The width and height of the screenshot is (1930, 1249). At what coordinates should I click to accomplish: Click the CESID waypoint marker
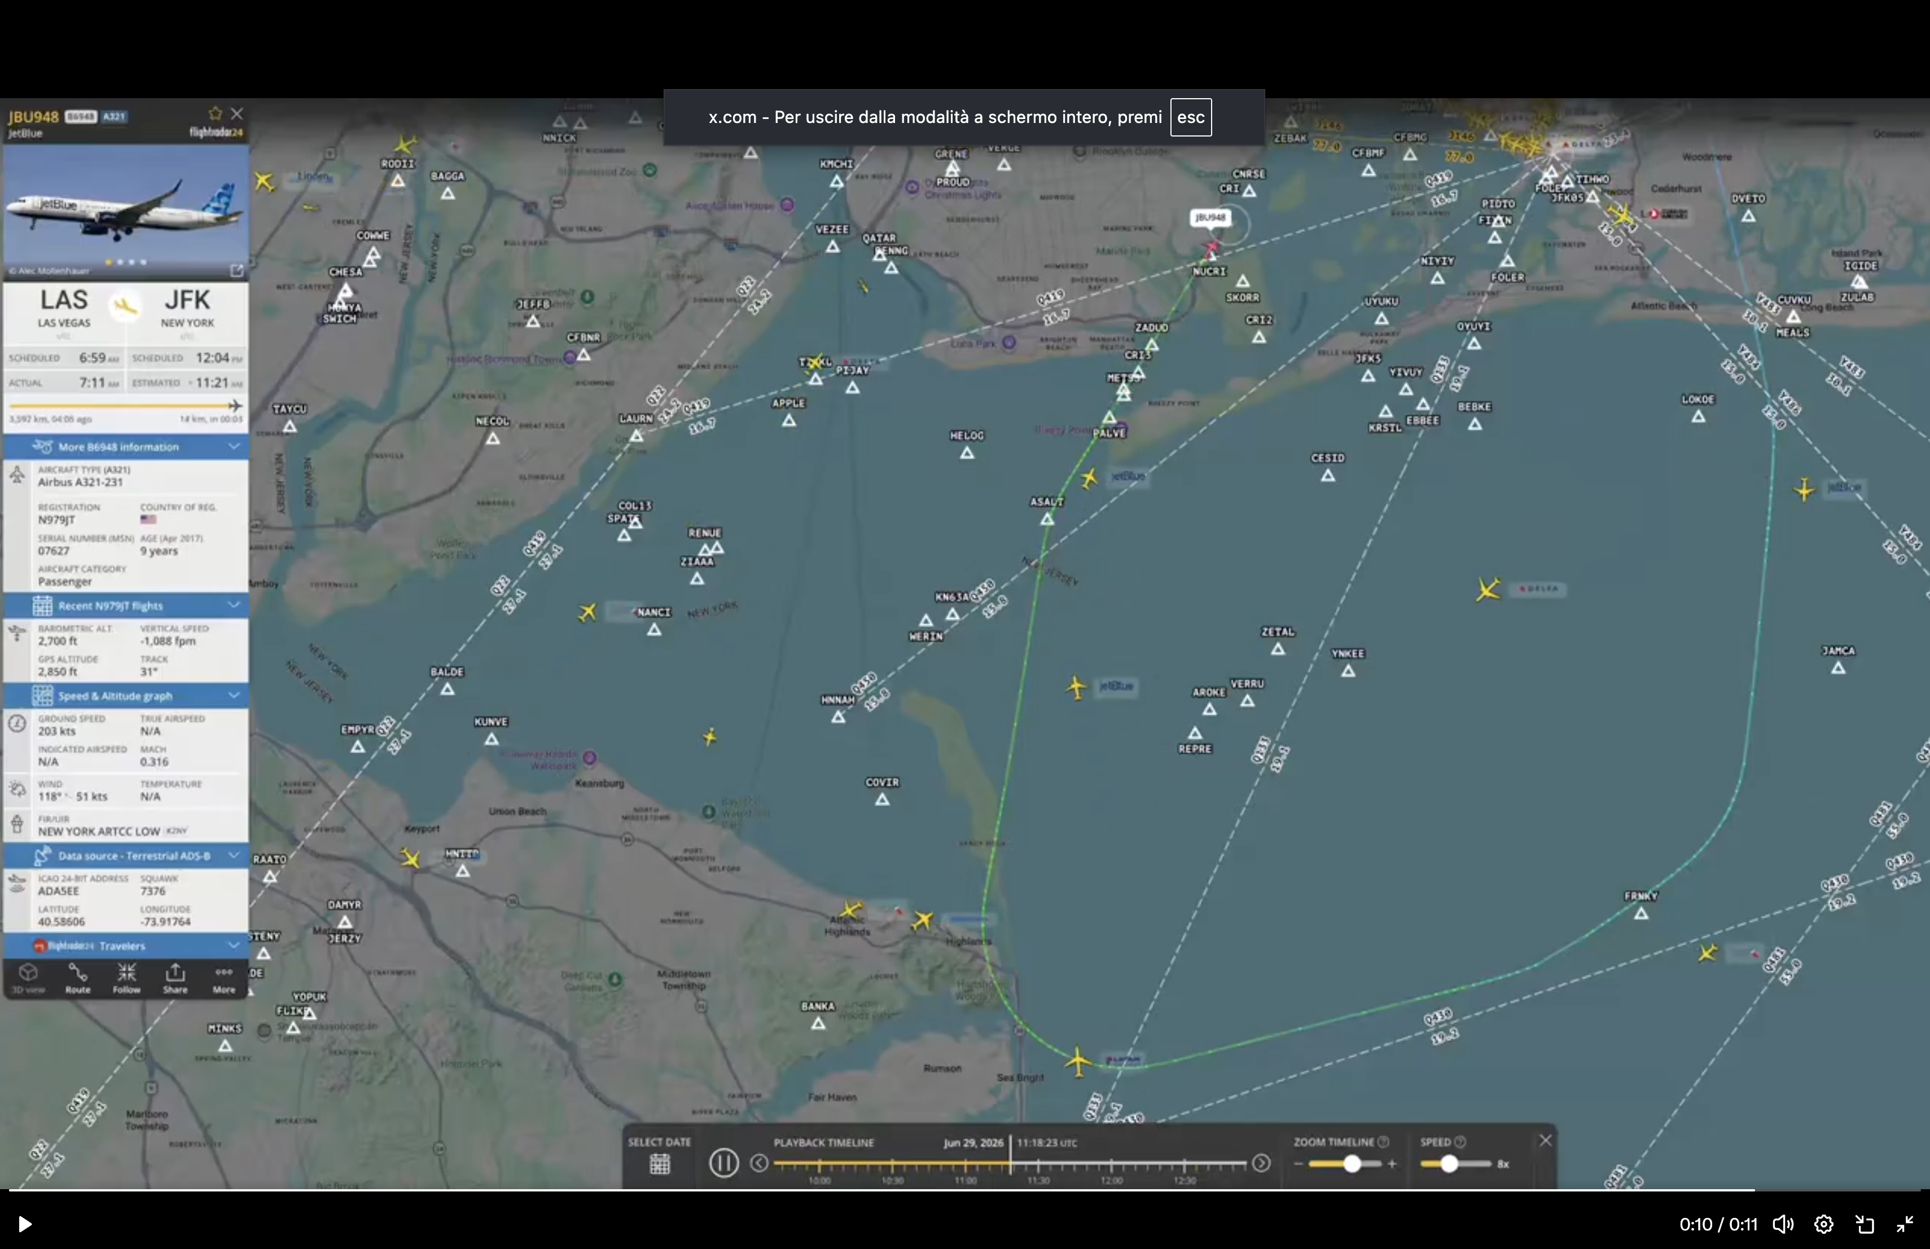click(x=1327, y=475)
